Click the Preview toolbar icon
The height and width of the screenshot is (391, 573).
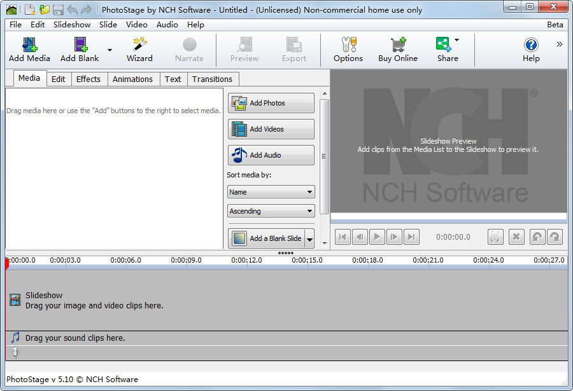[x=244, y=50]
